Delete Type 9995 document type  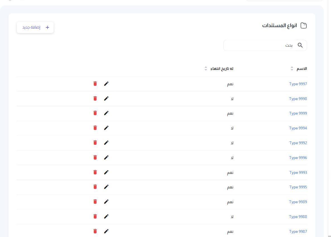coord(95,187)
